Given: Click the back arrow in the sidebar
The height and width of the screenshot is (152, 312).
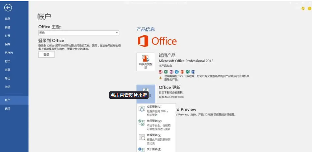Looking at the screenshot, I should [8, 8].
